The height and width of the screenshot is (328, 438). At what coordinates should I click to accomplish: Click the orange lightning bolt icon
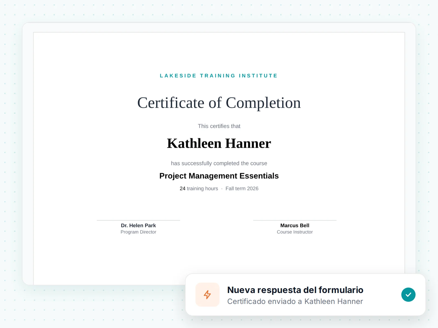[x=207, y=295]
